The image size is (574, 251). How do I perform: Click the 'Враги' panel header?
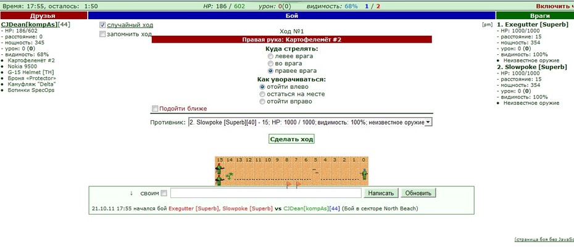535,15
